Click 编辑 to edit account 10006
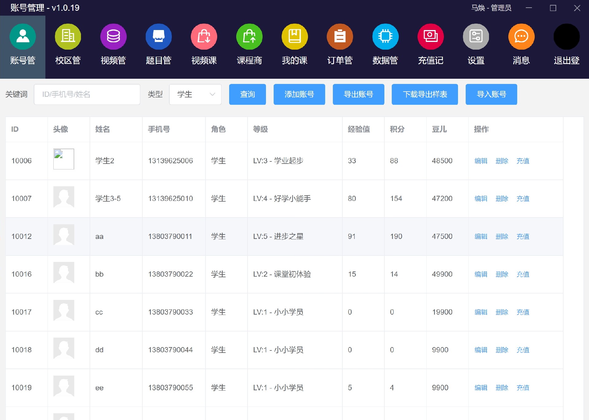The height and width of the screenshot is (420, 589). [481, 161]
